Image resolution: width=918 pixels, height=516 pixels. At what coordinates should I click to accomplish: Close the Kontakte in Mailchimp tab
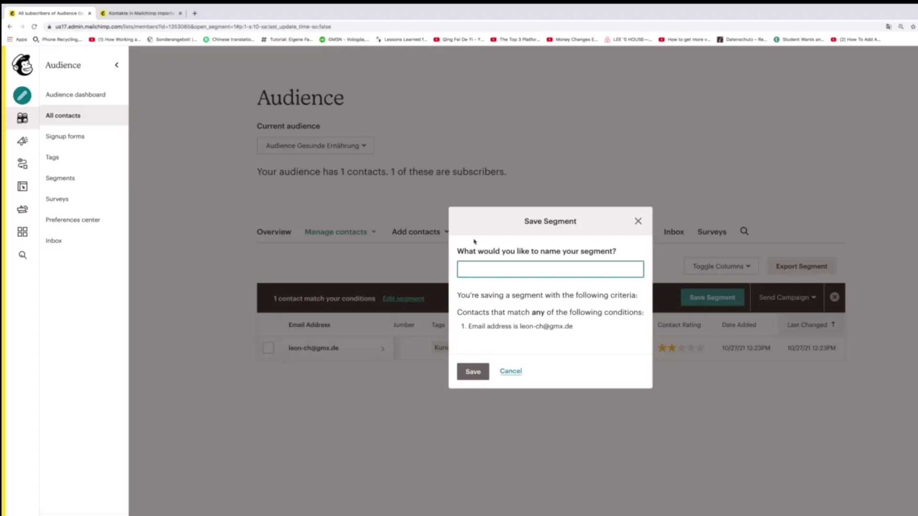pos(180,13)
